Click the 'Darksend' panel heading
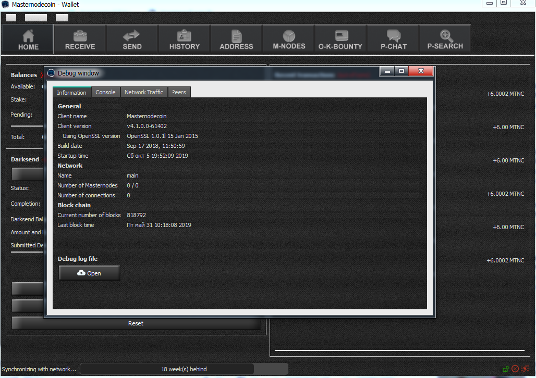The image size is (536, 378). pyautogui.click(x=25, y=159)
